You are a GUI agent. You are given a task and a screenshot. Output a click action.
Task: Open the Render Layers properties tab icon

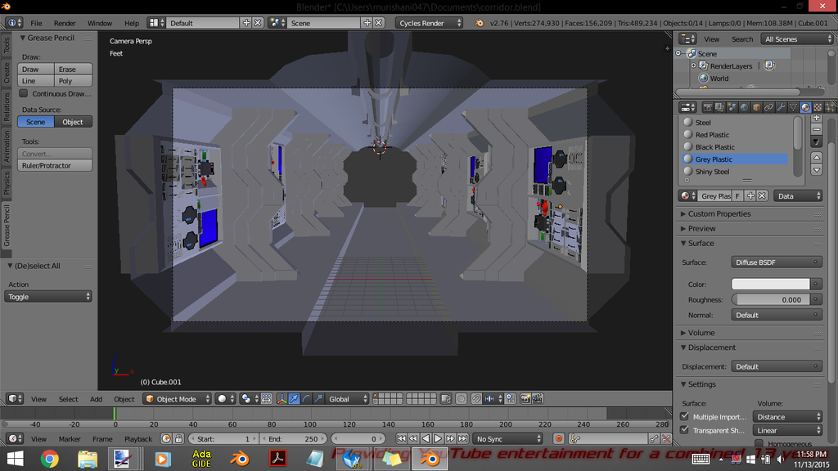pos(719,107)
